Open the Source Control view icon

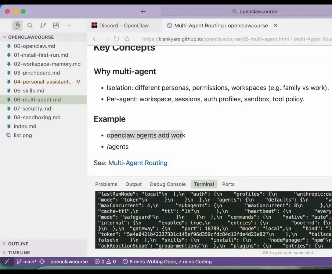click(43, 26)
